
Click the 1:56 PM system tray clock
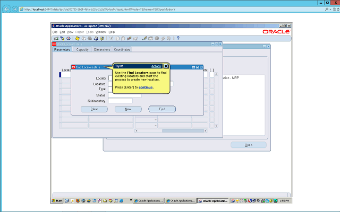tap(284, 201)
